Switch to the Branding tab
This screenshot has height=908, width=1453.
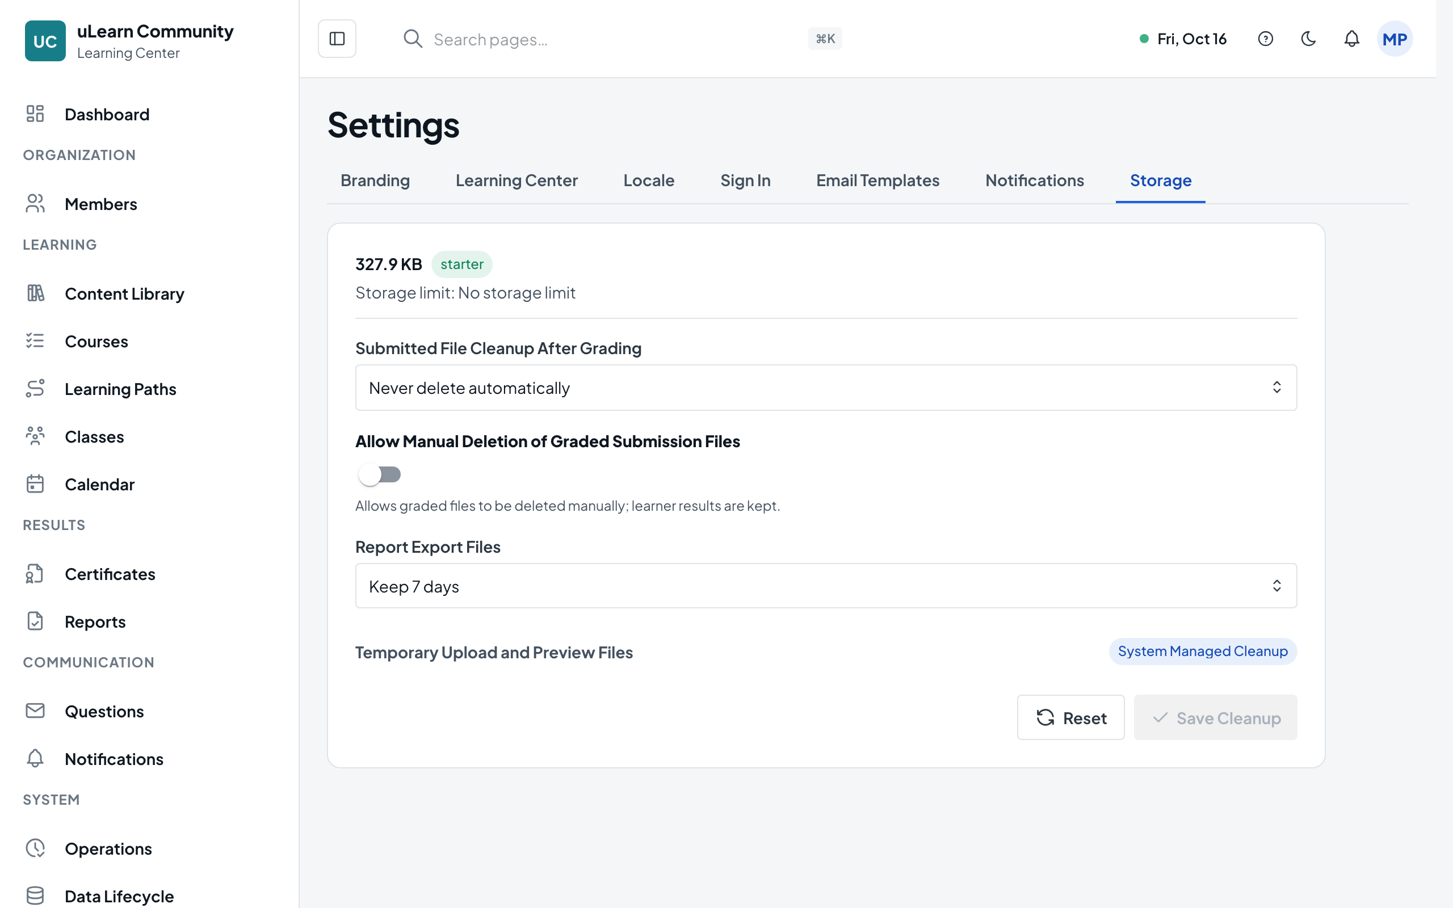[375, 180]
